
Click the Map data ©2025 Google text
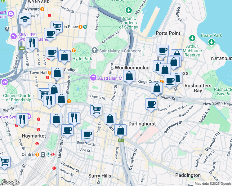(x=213, y=184)
